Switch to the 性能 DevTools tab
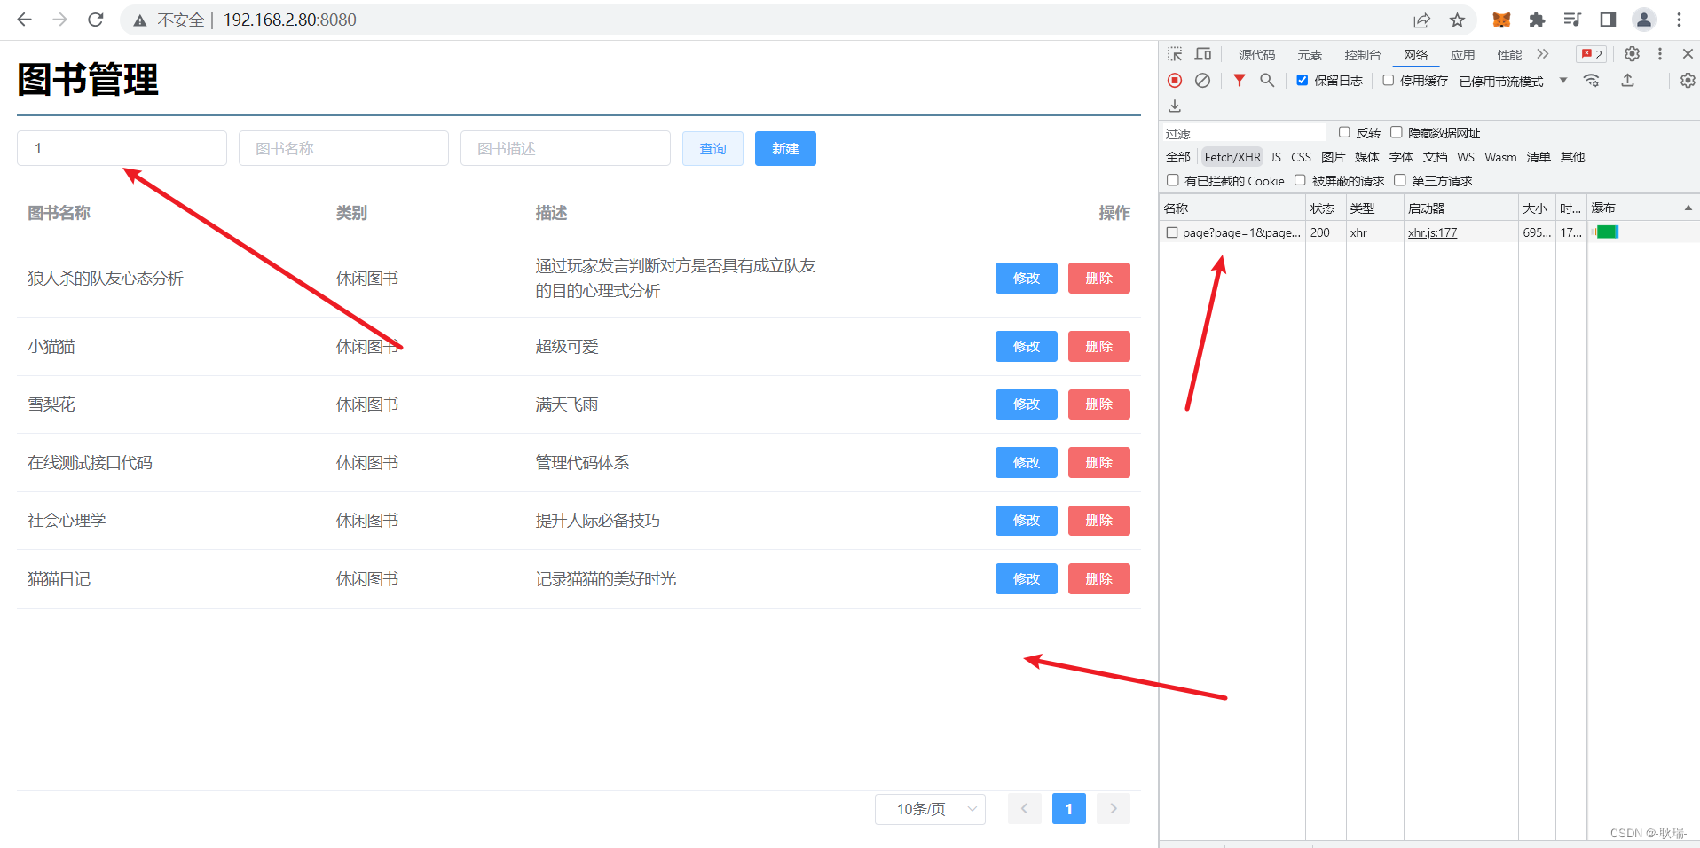The image size is (1700, 848). 1509,55
